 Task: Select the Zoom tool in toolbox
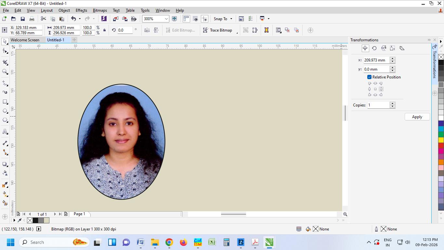5,72
